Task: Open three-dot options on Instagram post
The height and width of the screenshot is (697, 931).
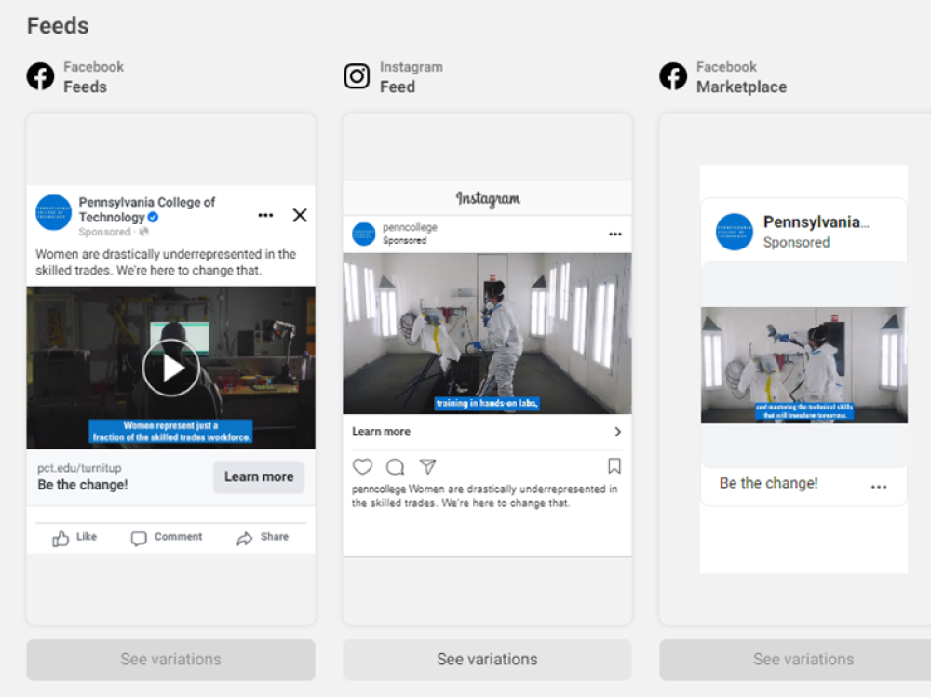Action: [614, 234]
